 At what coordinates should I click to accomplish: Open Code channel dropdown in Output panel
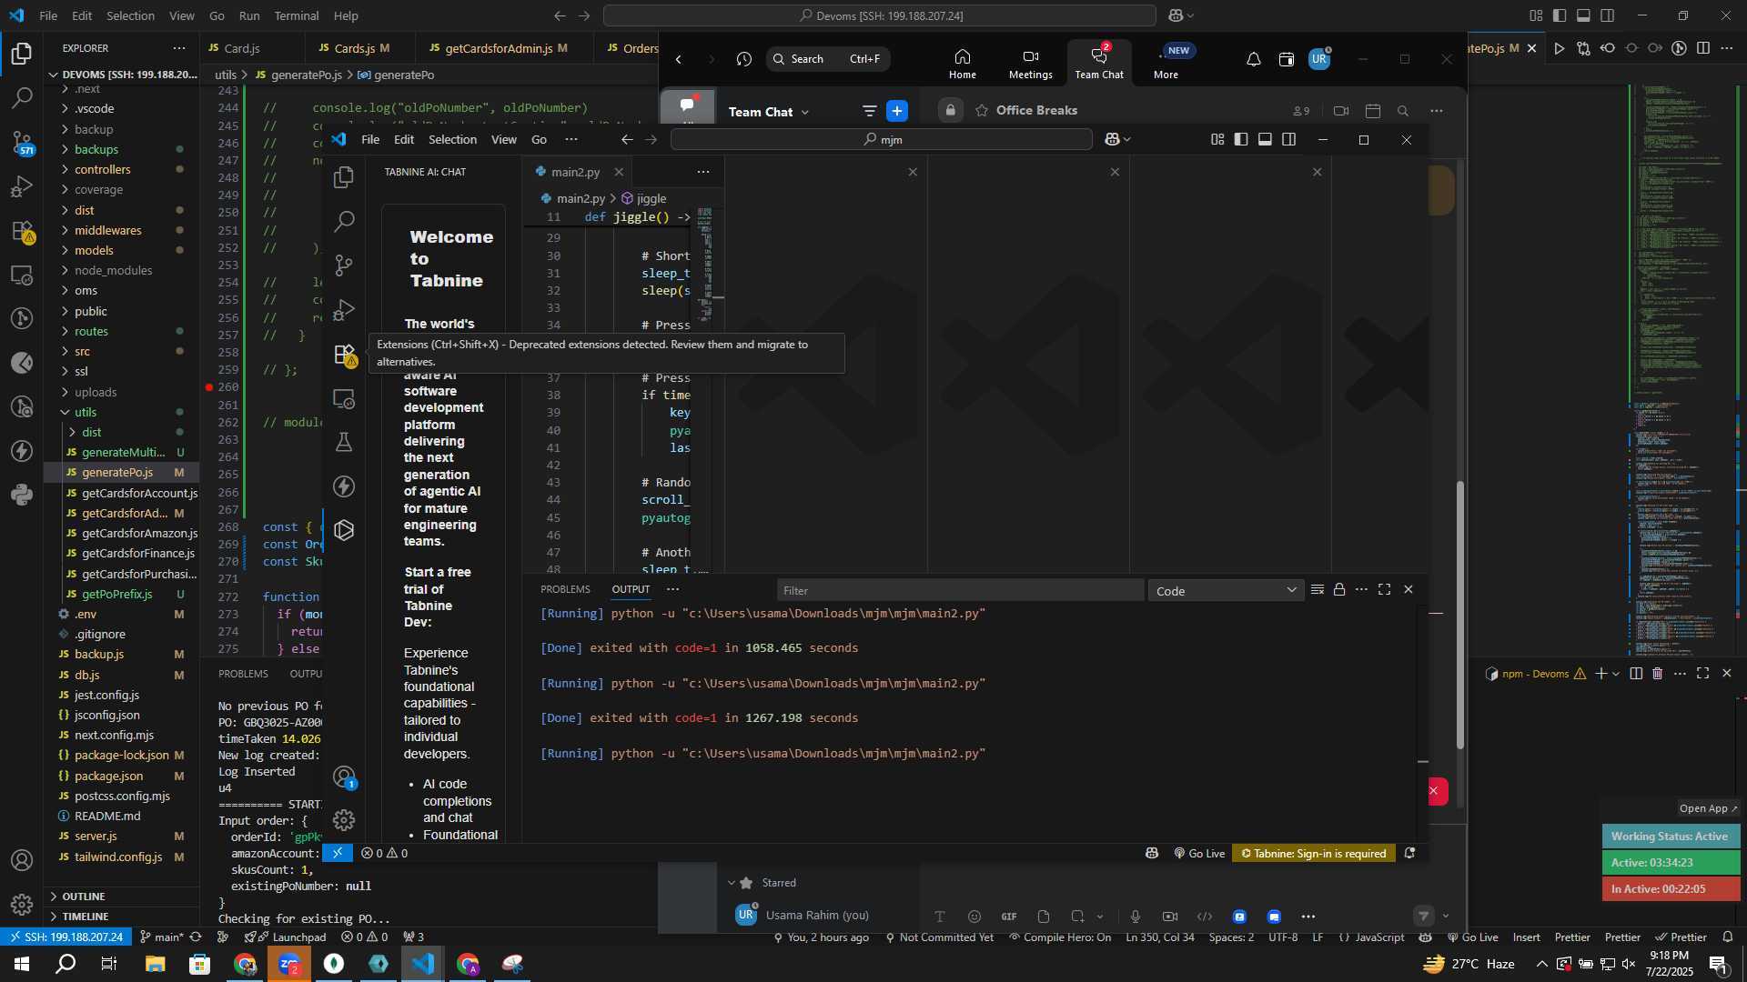click(1226, 591)
